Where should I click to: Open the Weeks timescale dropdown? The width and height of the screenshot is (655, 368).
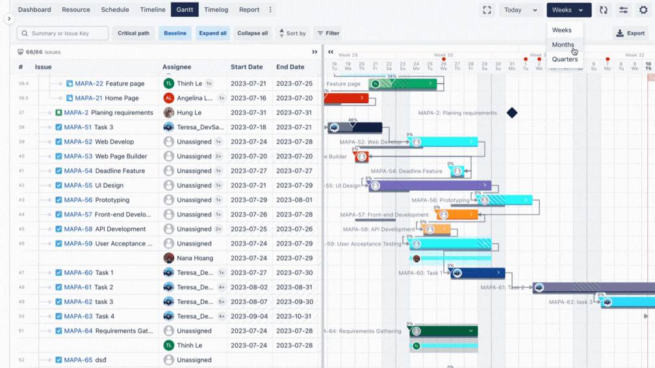click(569, 10)
